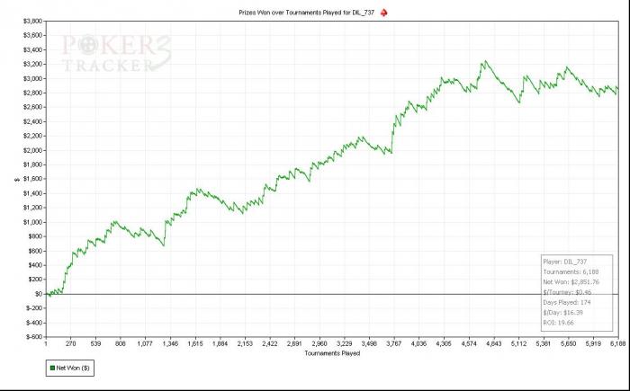Viewport: 630px width, 391px height.
Task: Click the '$0' y-axis label
Action: click(x=39, y=294)
